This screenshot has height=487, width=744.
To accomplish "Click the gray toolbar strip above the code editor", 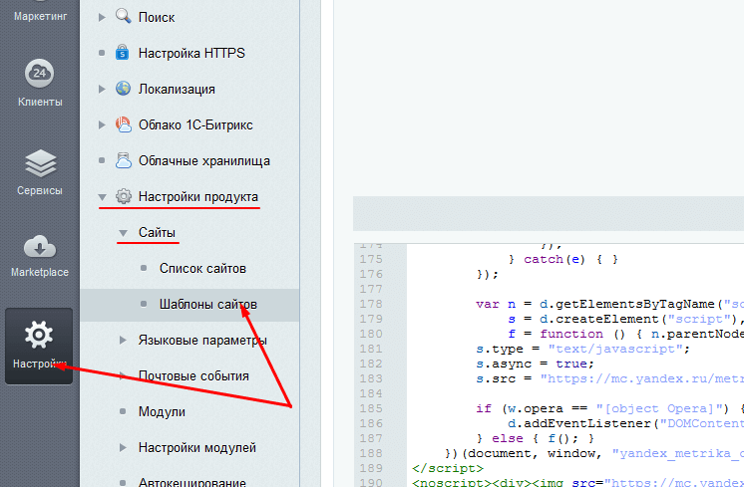I will coord(549,214).
